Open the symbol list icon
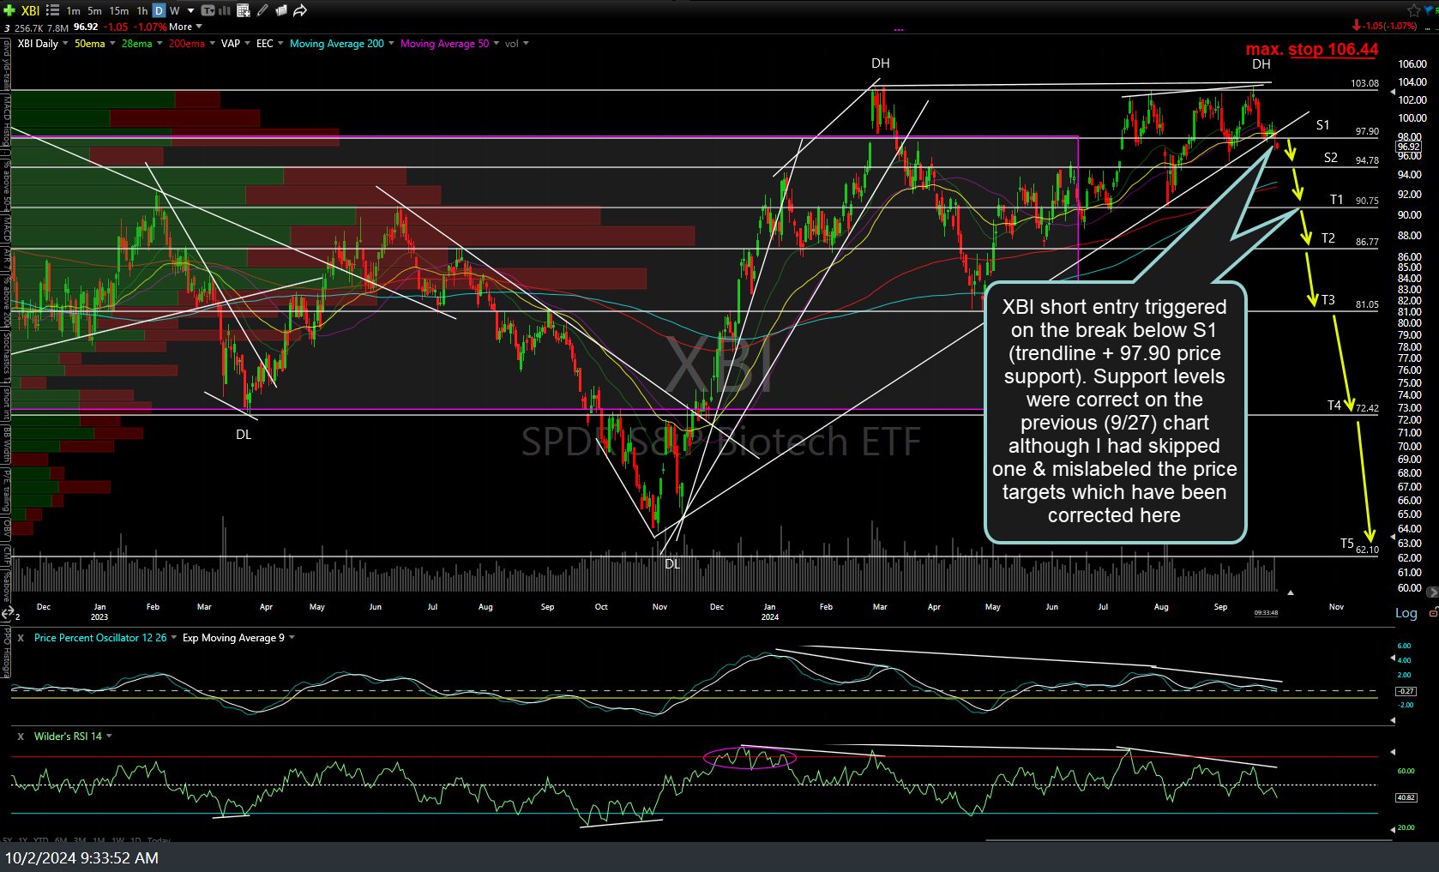The height and width of the screenshot is (872, 1439). coord(51,10)
